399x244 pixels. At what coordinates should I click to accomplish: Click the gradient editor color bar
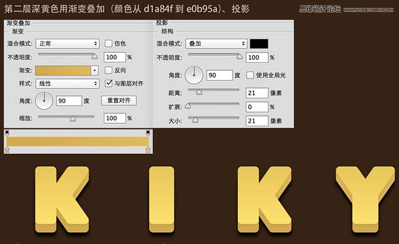pos(78,142)
